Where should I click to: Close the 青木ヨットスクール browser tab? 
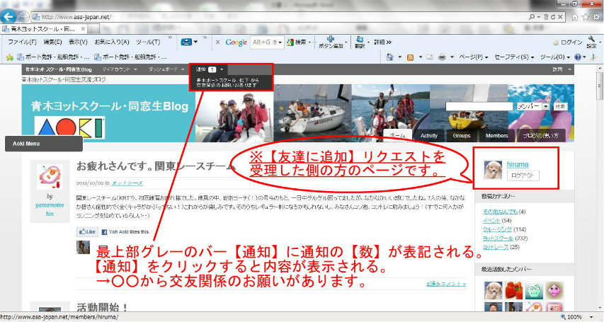tap(84, 29)
